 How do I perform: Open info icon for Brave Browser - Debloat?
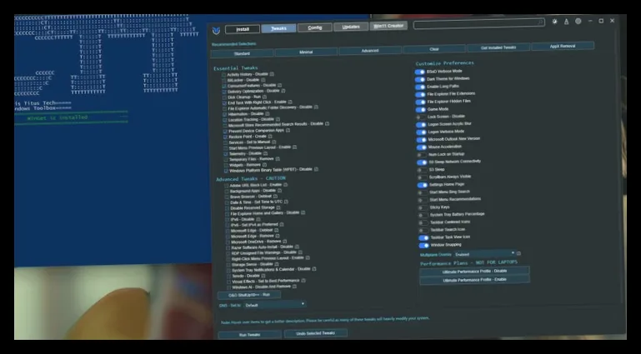[x=276, y=196]
